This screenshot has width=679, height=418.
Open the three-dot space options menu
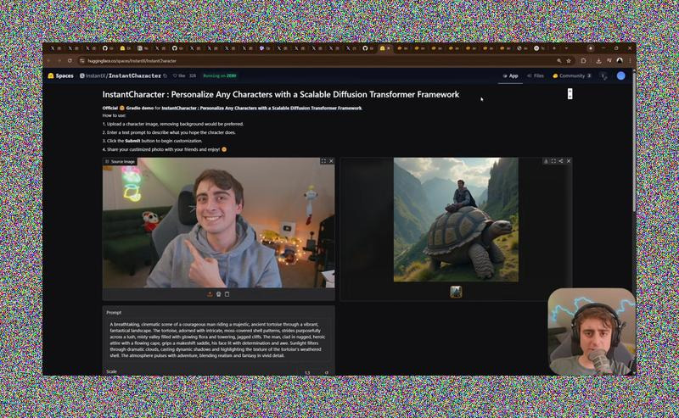pyautogui.click(x=603, y=75)
